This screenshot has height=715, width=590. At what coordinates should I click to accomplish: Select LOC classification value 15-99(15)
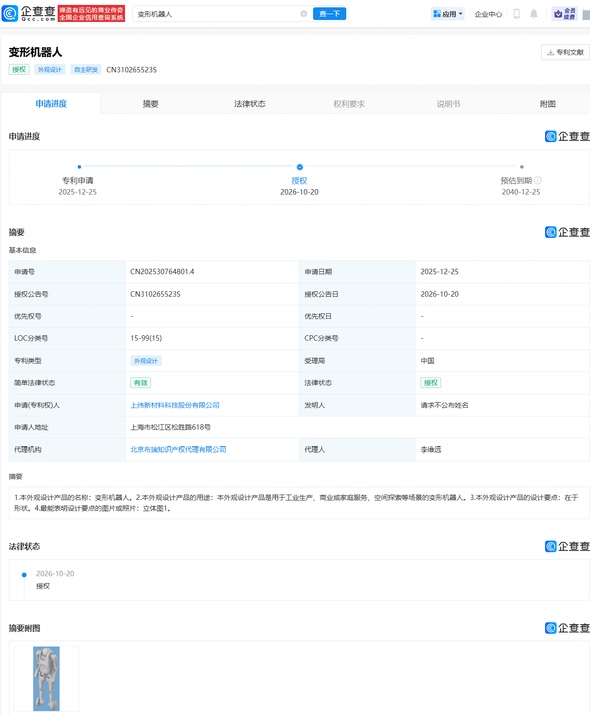click(146, 338)
